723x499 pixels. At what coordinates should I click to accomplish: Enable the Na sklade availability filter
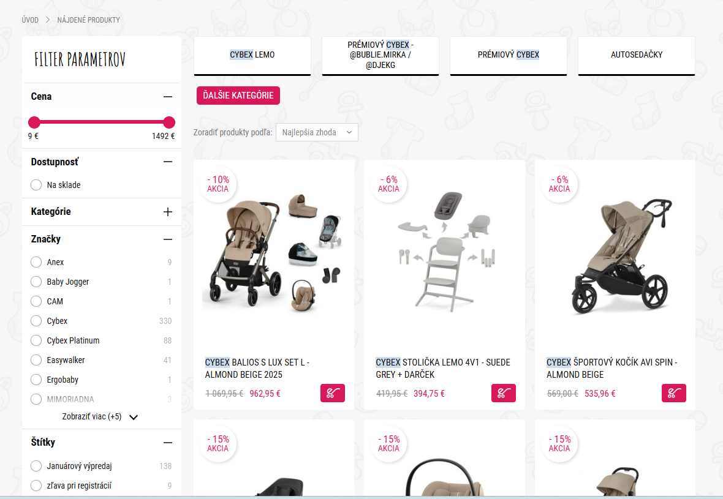(x=36, y=185)
